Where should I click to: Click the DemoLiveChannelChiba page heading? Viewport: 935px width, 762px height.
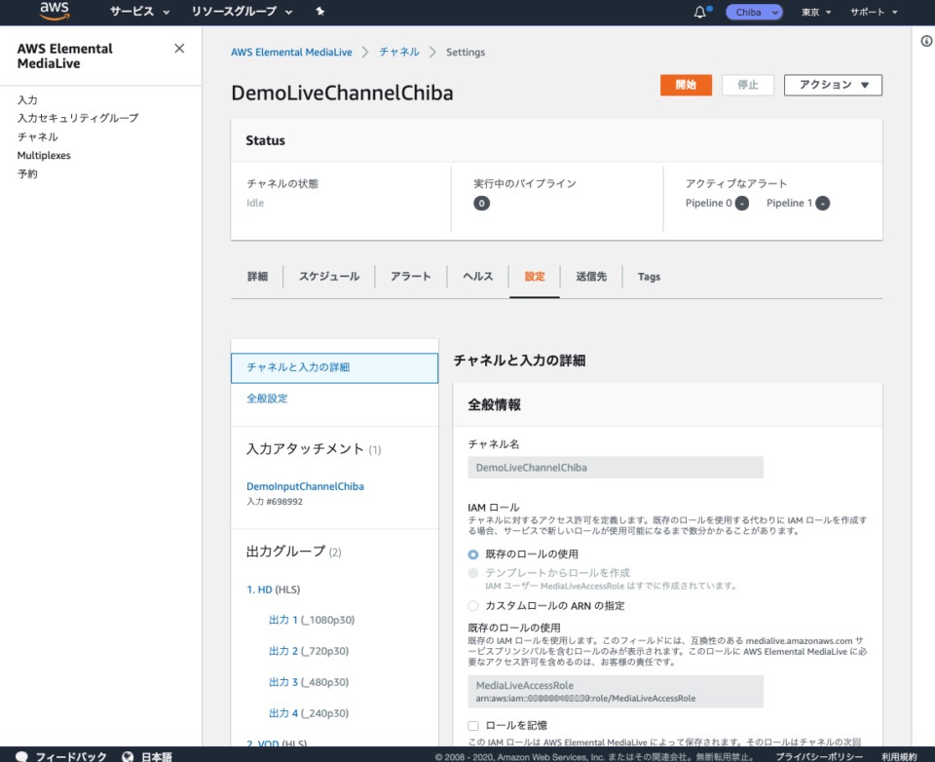[342, 94]
